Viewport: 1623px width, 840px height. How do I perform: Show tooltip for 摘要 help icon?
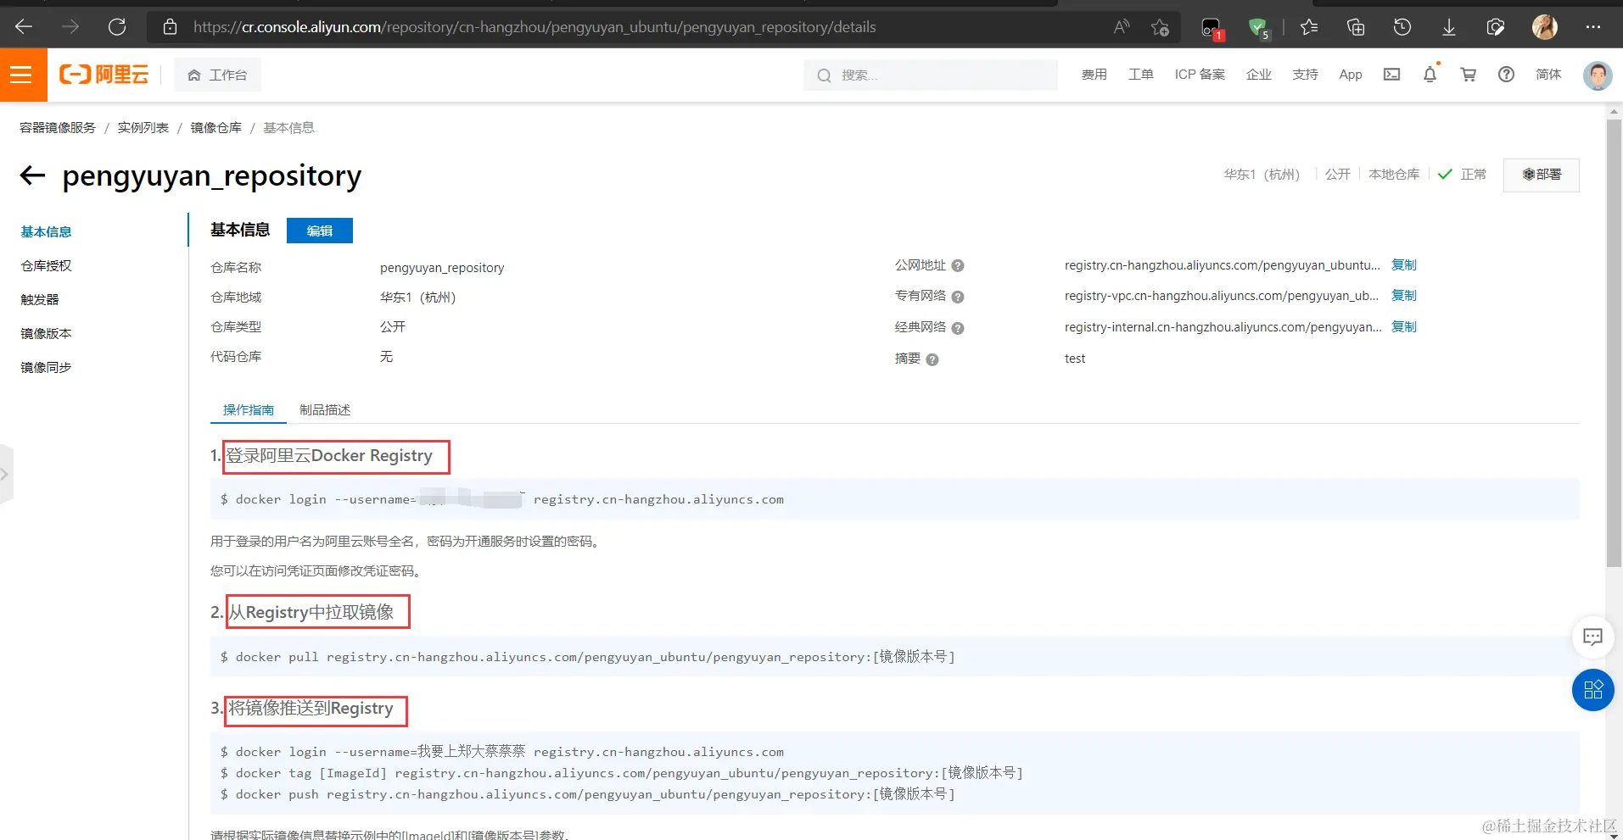(x=932, y=359)
